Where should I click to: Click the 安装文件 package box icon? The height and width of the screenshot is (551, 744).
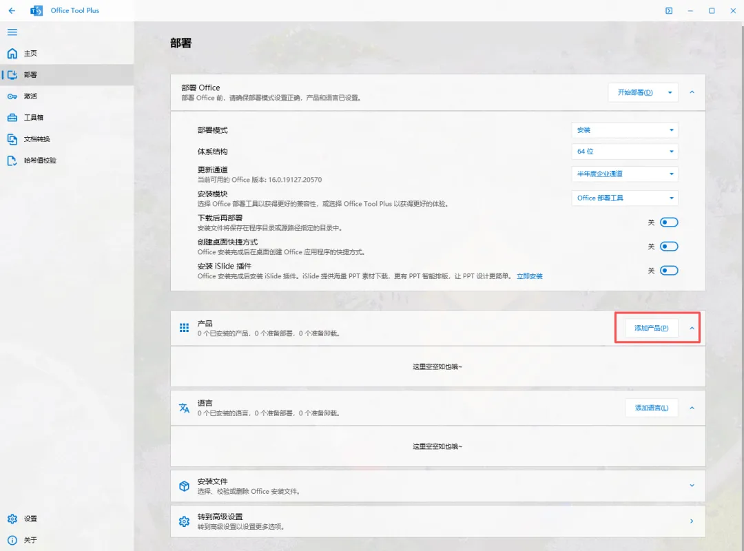tap(184, 486)
